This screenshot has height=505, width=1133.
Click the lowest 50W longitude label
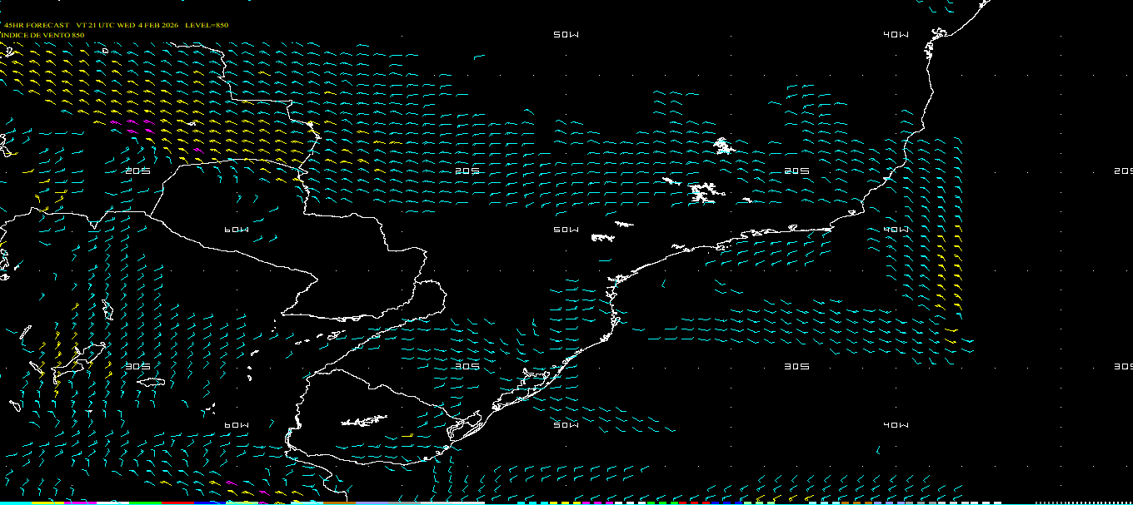pyautogui.click(x=566, y=425)
